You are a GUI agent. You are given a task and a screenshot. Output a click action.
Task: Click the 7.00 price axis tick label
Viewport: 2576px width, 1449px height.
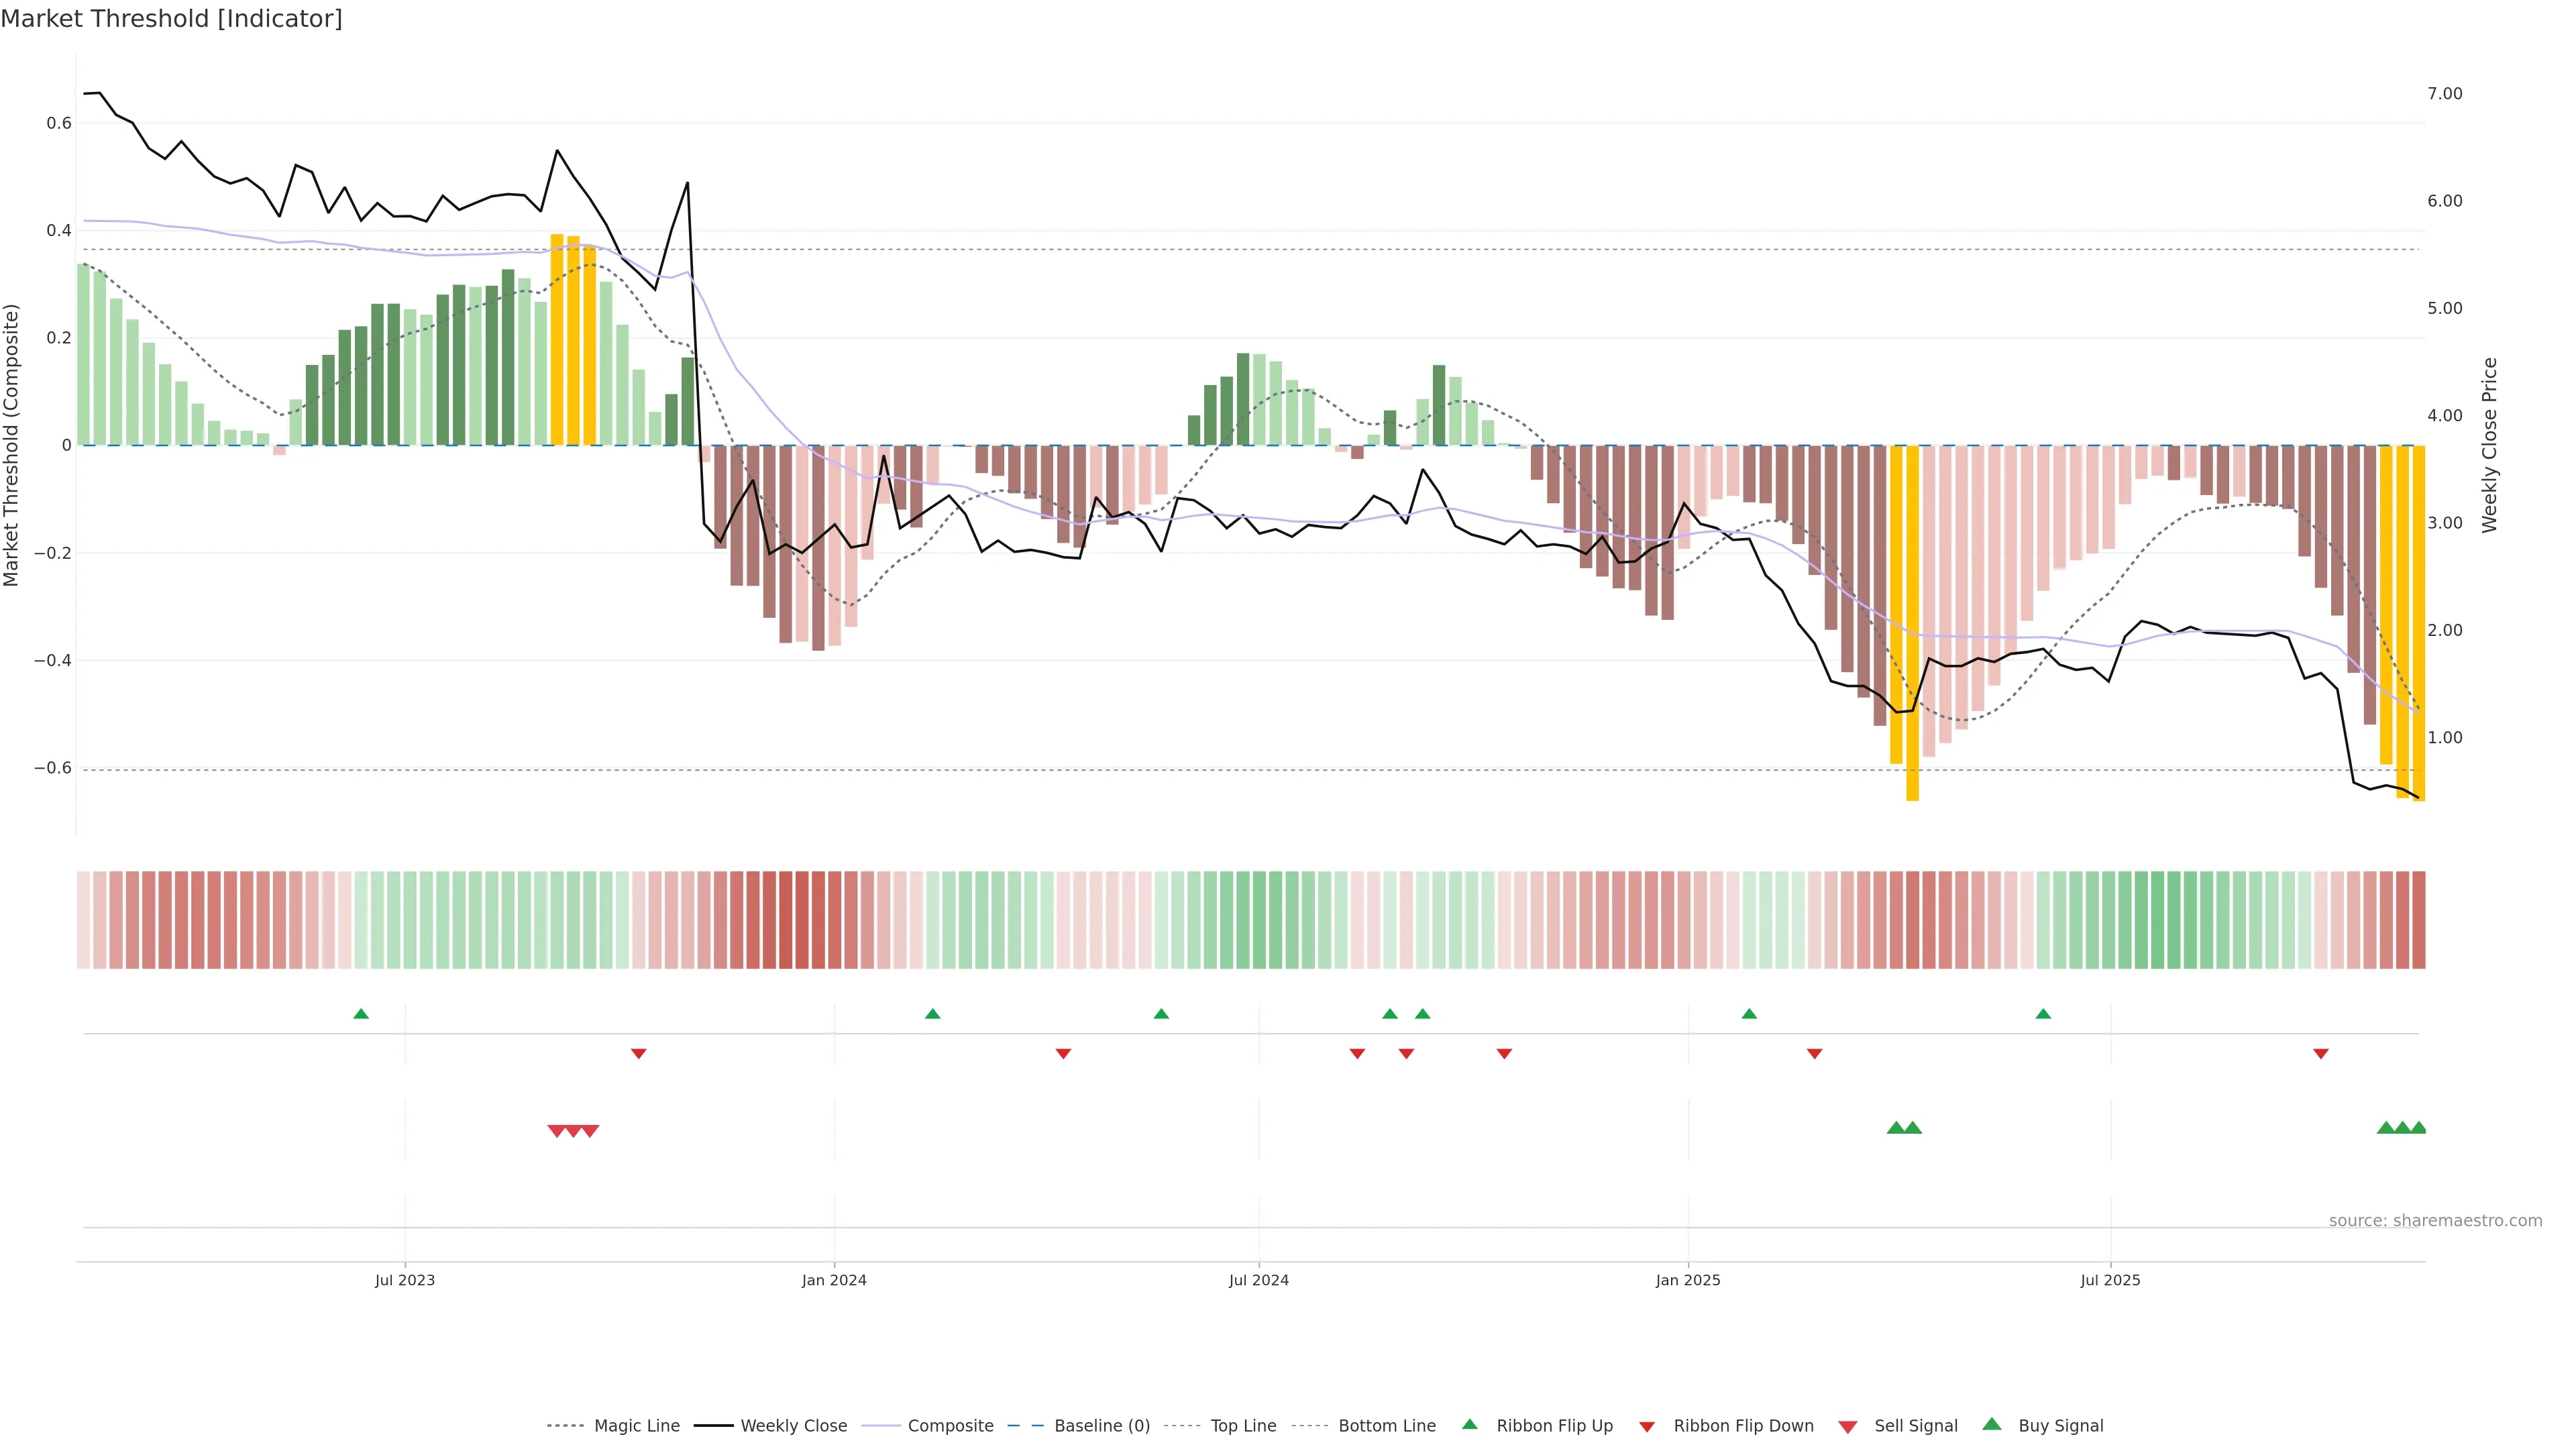click(x=2444, y=94)
